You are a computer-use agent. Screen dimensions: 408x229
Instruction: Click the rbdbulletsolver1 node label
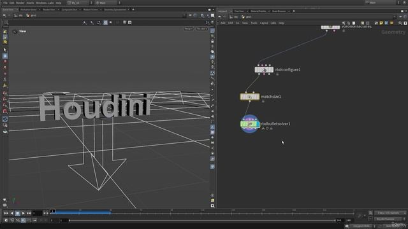[x=275, y=124]
